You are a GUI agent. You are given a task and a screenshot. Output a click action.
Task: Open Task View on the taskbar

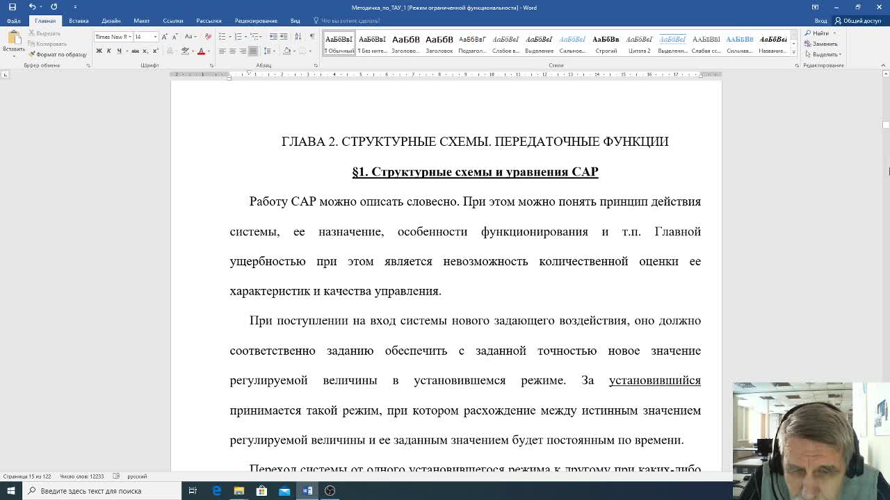tap(193, 491)
